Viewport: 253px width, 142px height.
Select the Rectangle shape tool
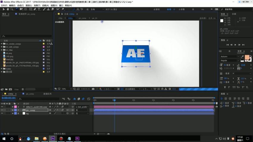pyautogui.click(x=31, y=9)
